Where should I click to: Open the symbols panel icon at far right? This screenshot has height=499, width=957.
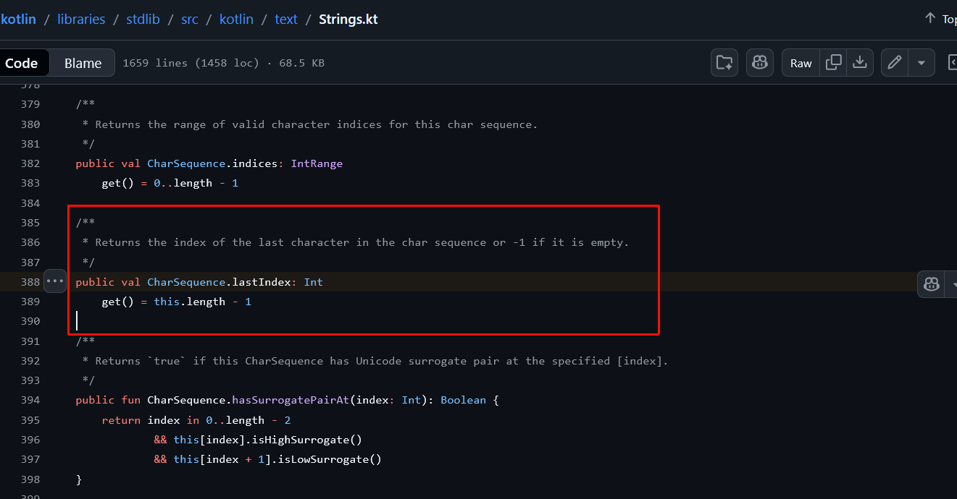(x=952, y=63)
